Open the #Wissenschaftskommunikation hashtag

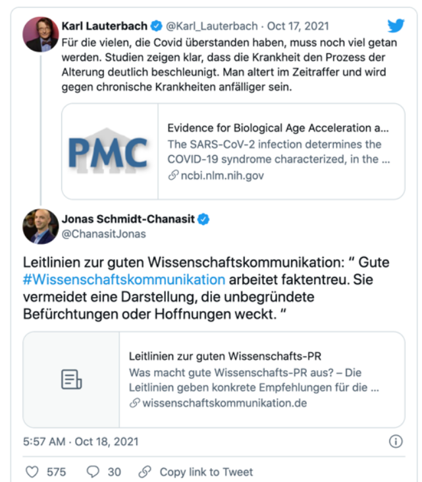coord(124,279)
